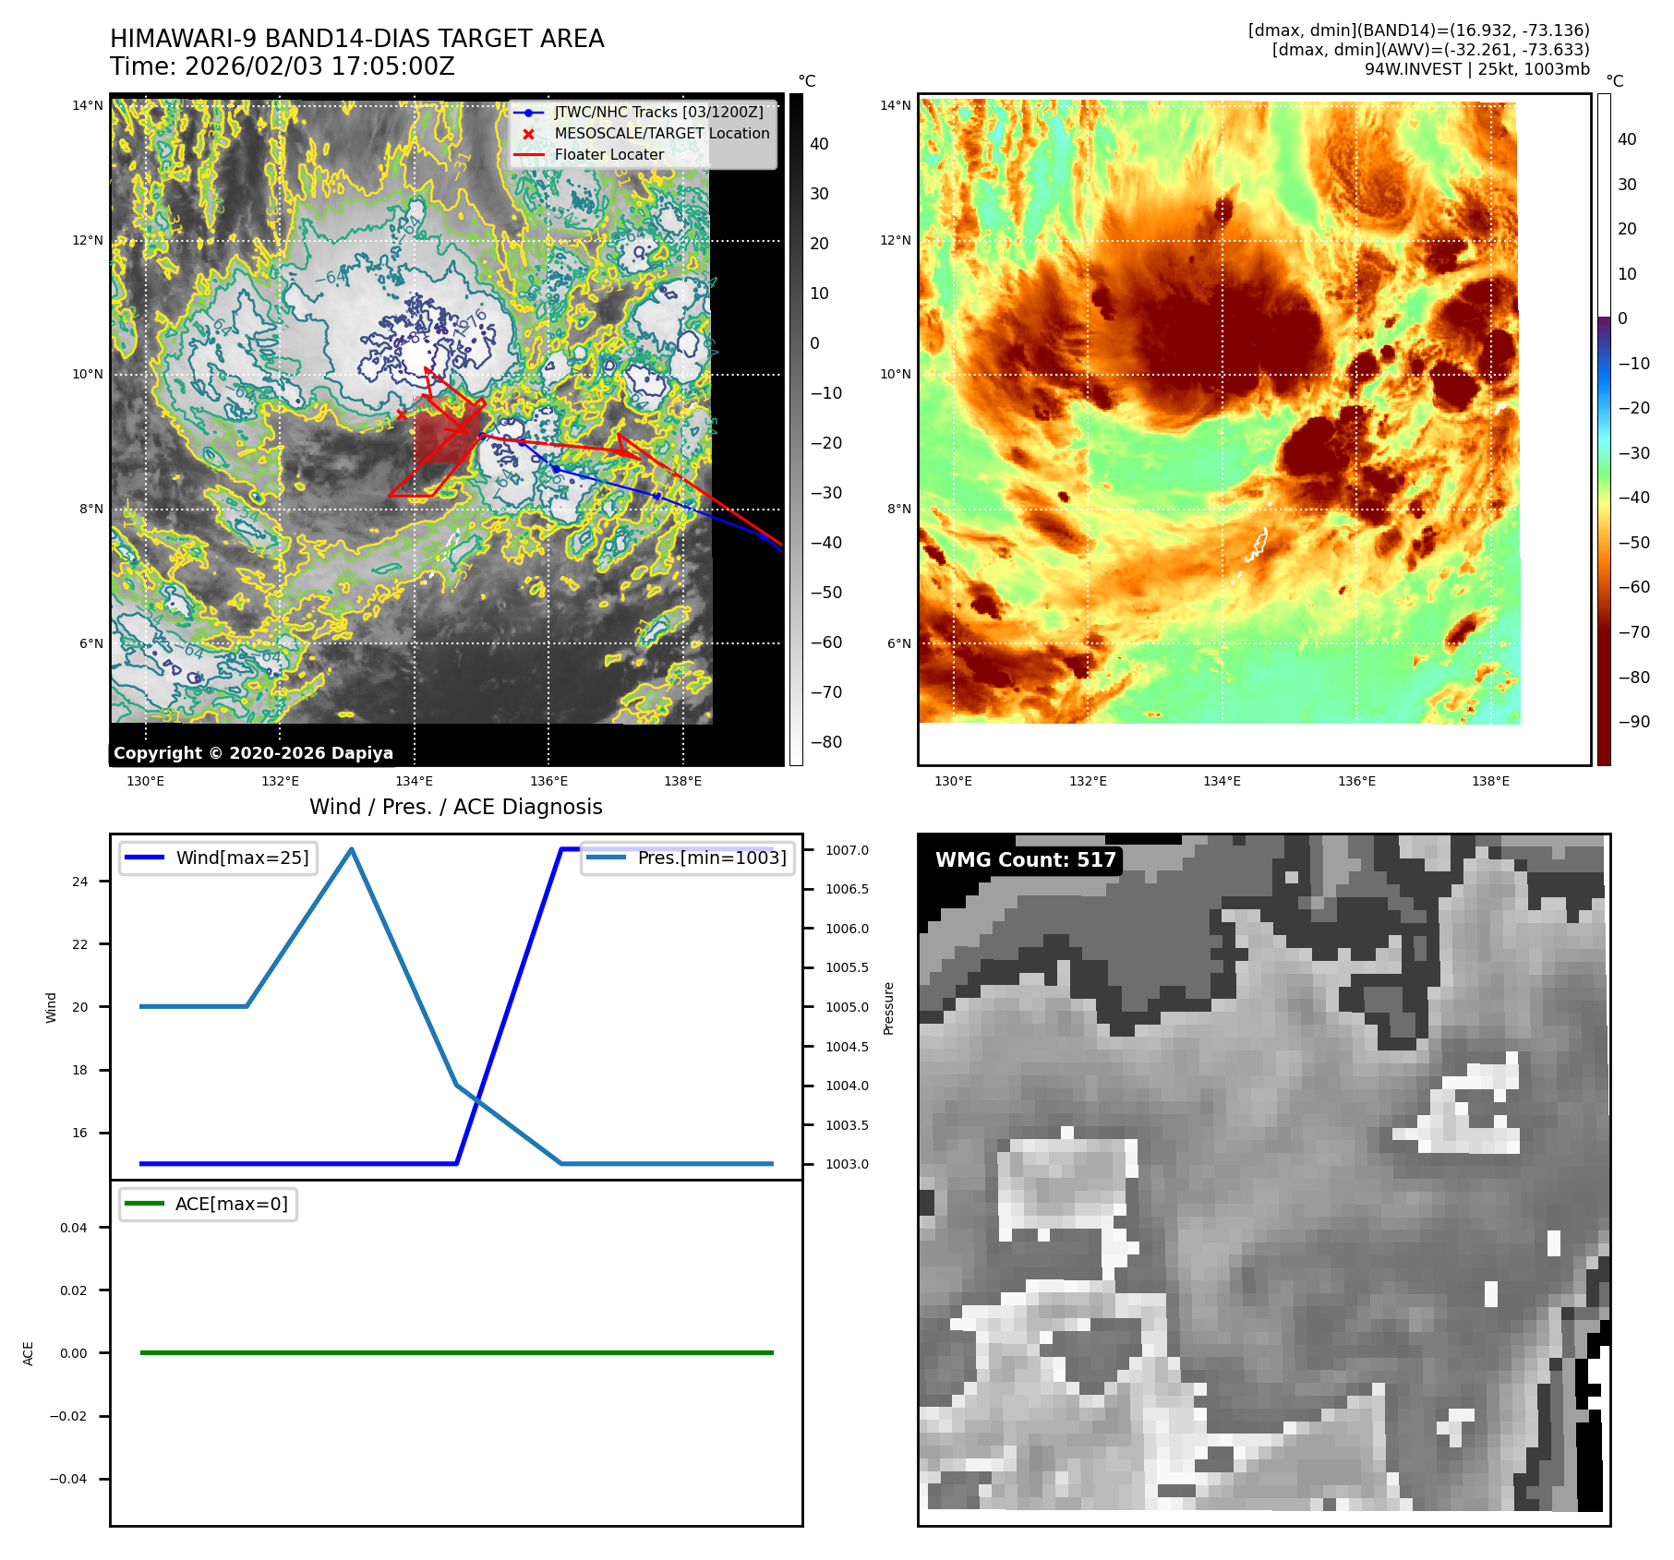Viewport: 1674px width, 1560px height.
Task: Click the shaded red target area on satellite map
Action: tap(443, 437)
